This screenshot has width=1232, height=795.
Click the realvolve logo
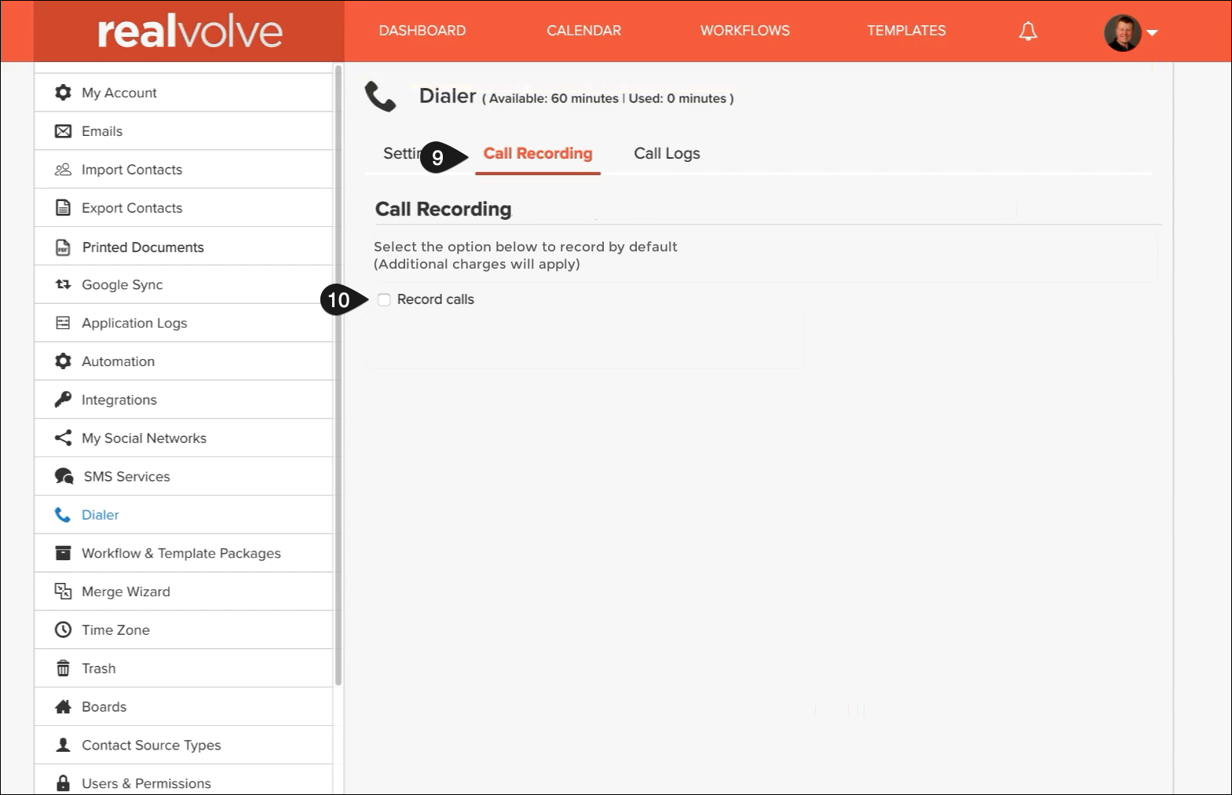[189, 31]
